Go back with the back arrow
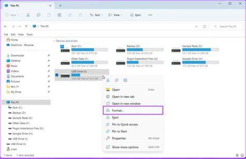 [x=5, y=26]
